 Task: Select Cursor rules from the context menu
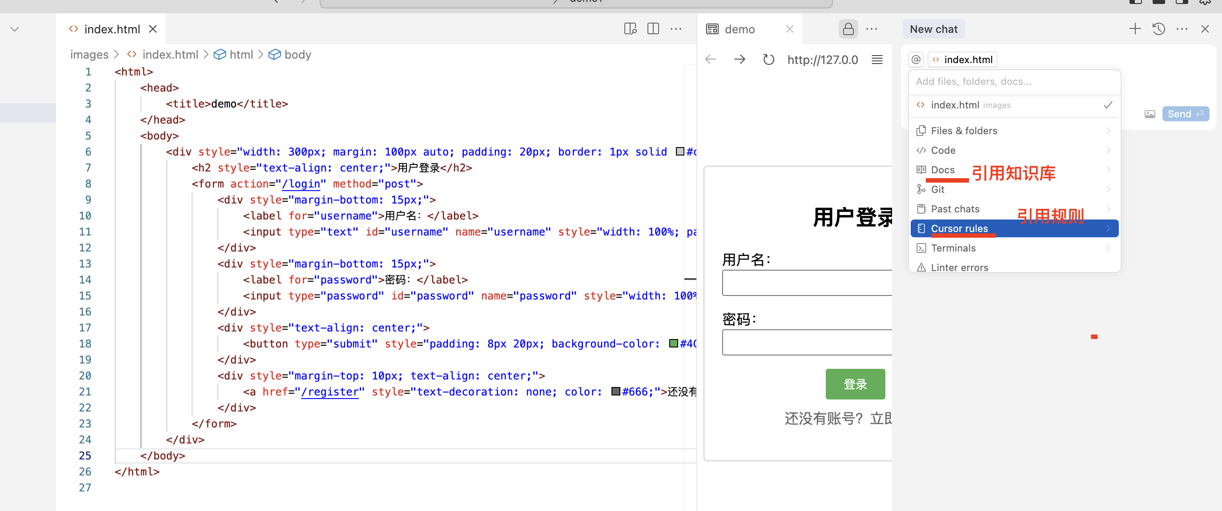click(x=960, y=228)
